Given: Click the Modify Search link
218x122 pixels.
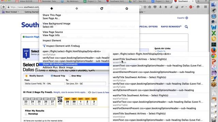Looking at the screenshot, I should pyautogui.click(x=36, y=76).
